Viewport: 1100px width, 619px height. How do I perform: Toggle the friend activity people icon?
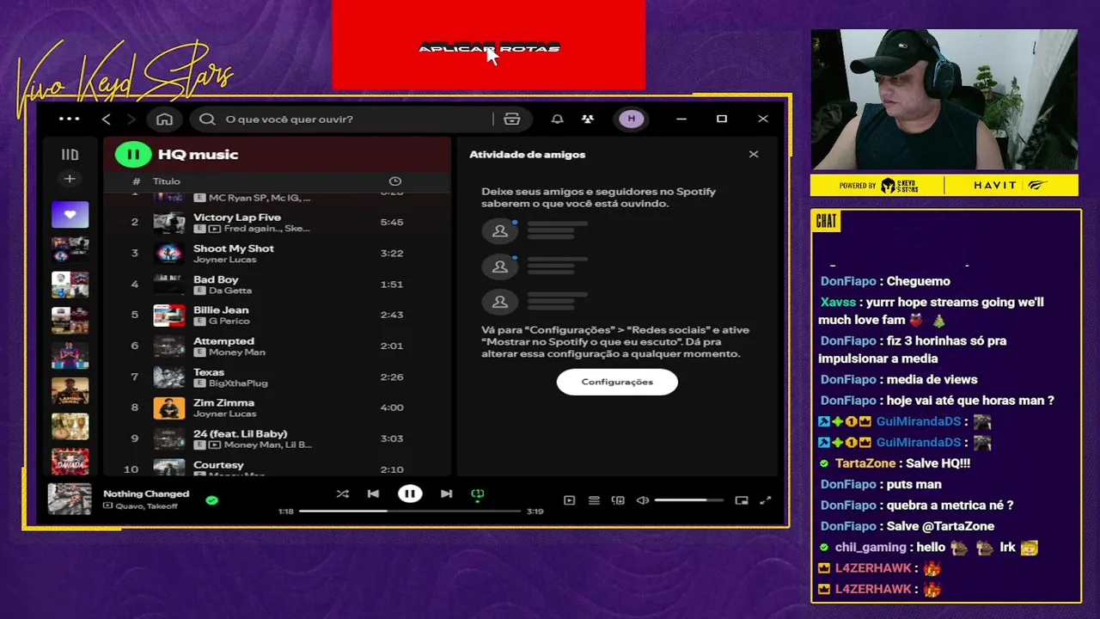coord(588,120)
